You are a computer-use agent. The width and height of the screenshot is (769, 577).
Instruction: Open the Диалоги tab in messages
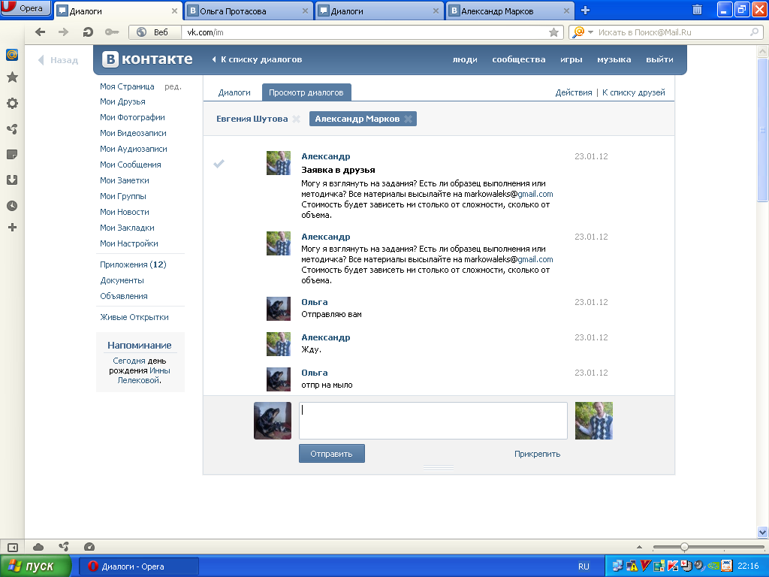coord(234,92)
